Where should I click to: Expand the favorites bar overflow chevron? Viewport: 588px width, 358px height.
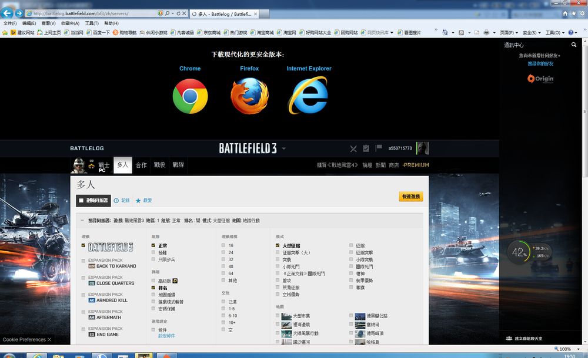point(436,29)
